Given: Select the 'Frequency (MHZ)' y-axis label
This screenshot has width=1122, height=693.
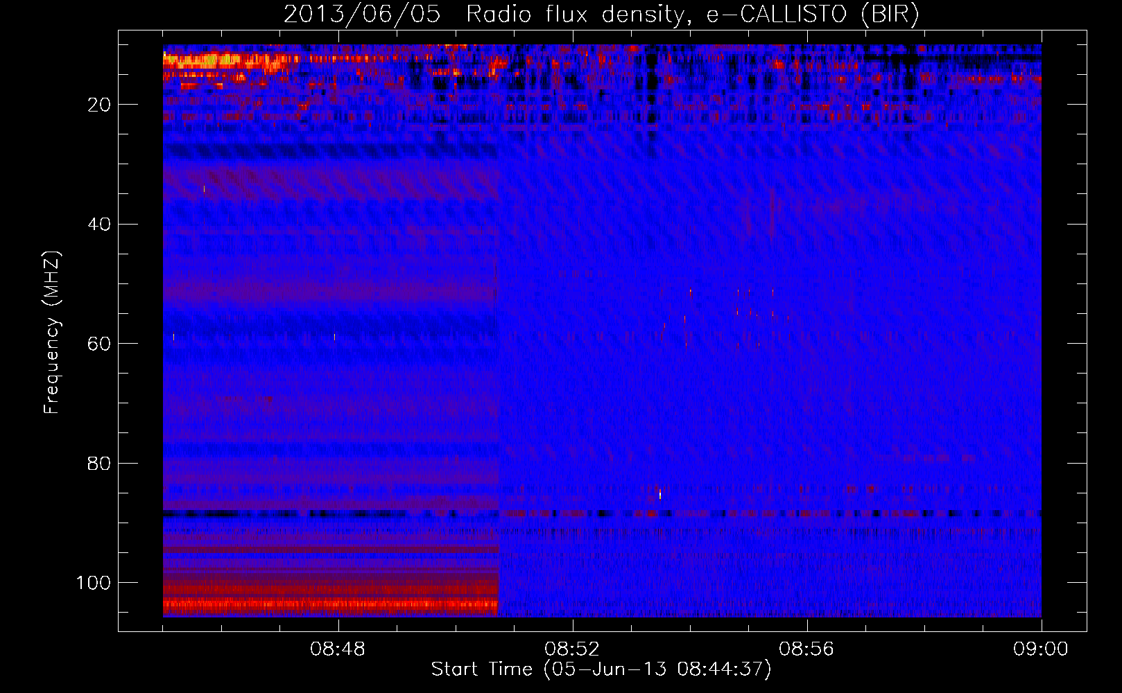Looking at the screenshot, I should coord(52,333).
